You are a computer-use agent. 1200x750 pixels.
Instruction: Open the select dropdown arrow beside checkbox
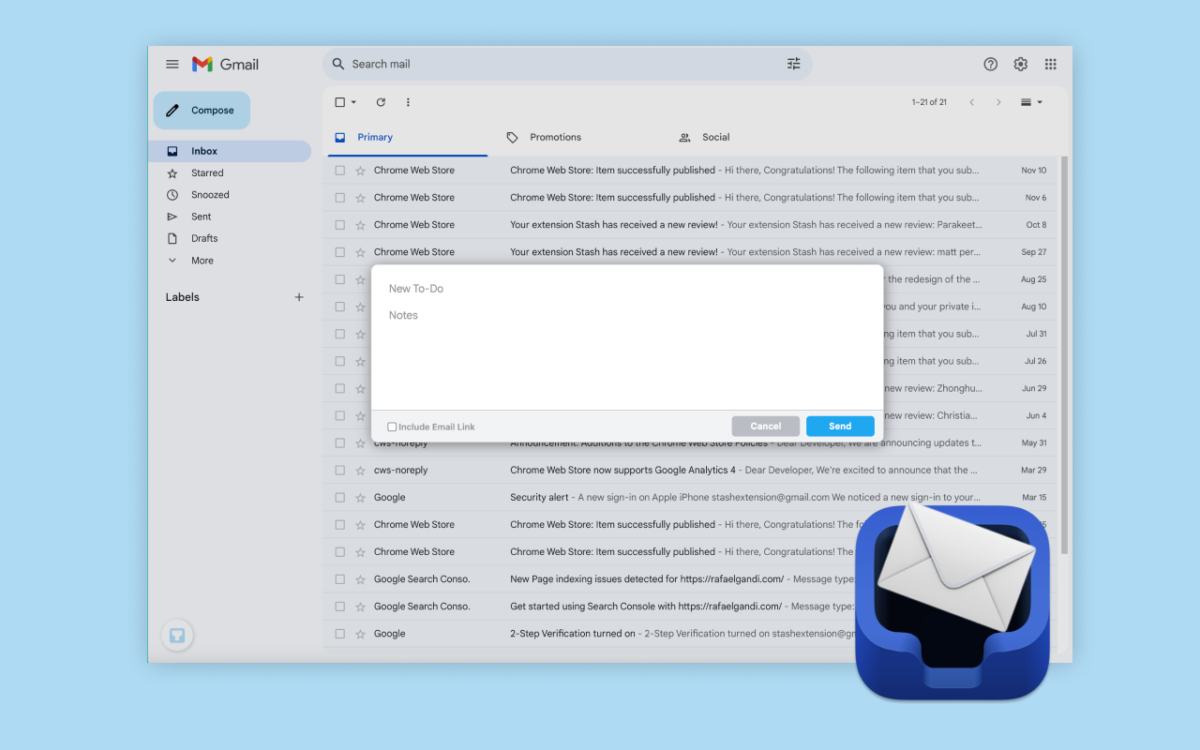click(353, 102)
